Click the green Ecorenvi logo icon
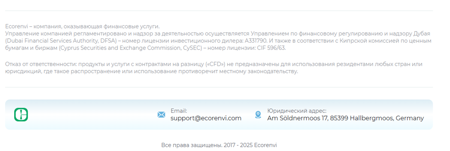This screenshot has width=450, height=151. click(x=21, y=115)
